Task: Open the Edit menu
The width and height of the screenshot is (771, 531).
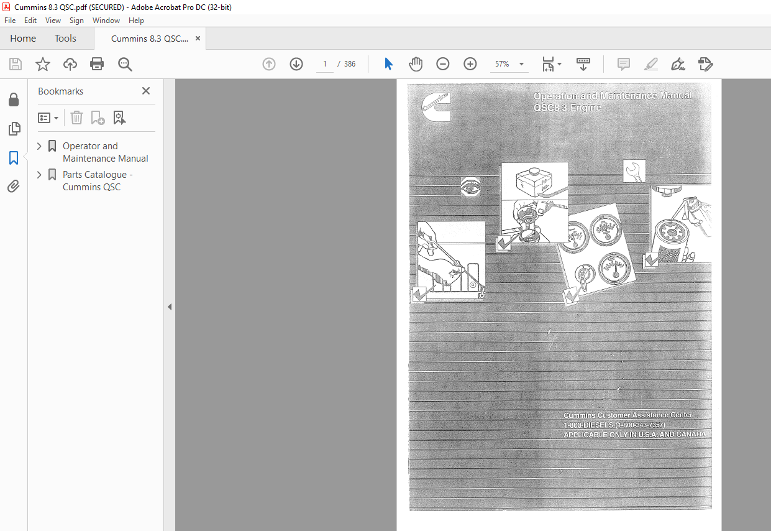Action: tap(30, 21)
